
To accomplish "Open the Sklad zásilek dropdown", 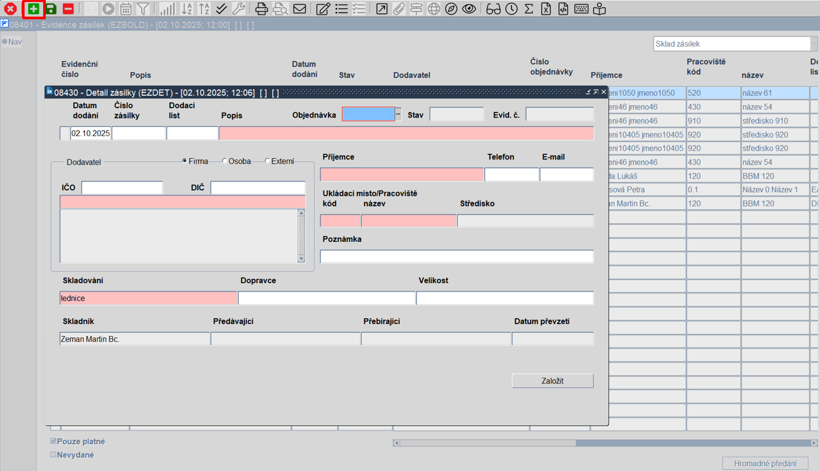I will (x=813, y=44).
